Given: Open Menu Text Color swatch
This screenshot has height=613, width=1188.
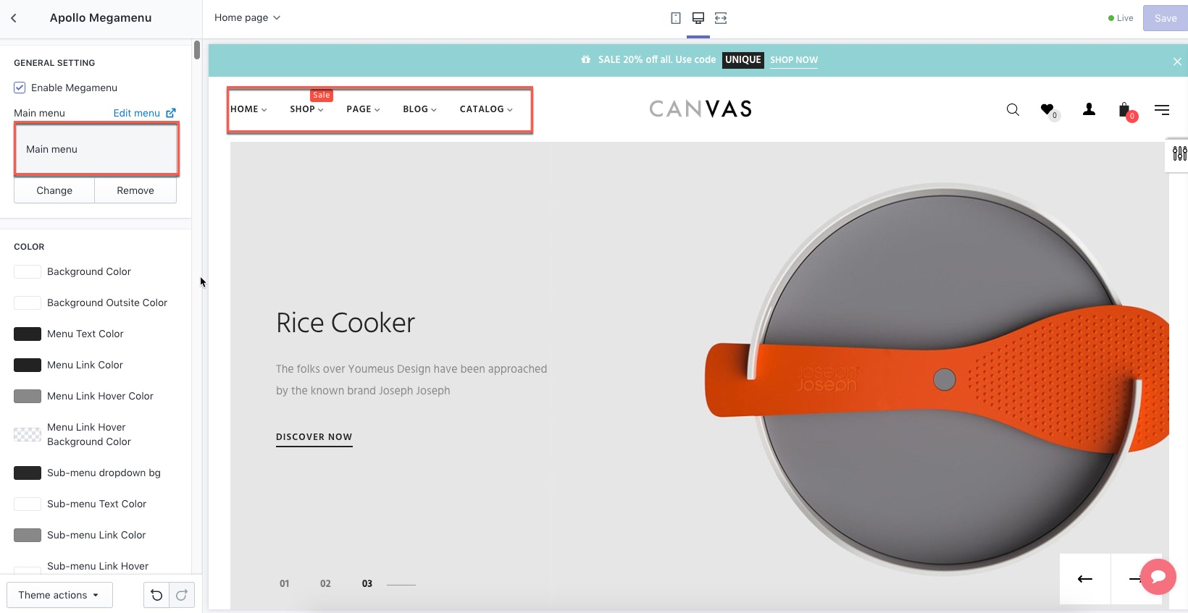Looking at the screenshot, I should (28, 334).
